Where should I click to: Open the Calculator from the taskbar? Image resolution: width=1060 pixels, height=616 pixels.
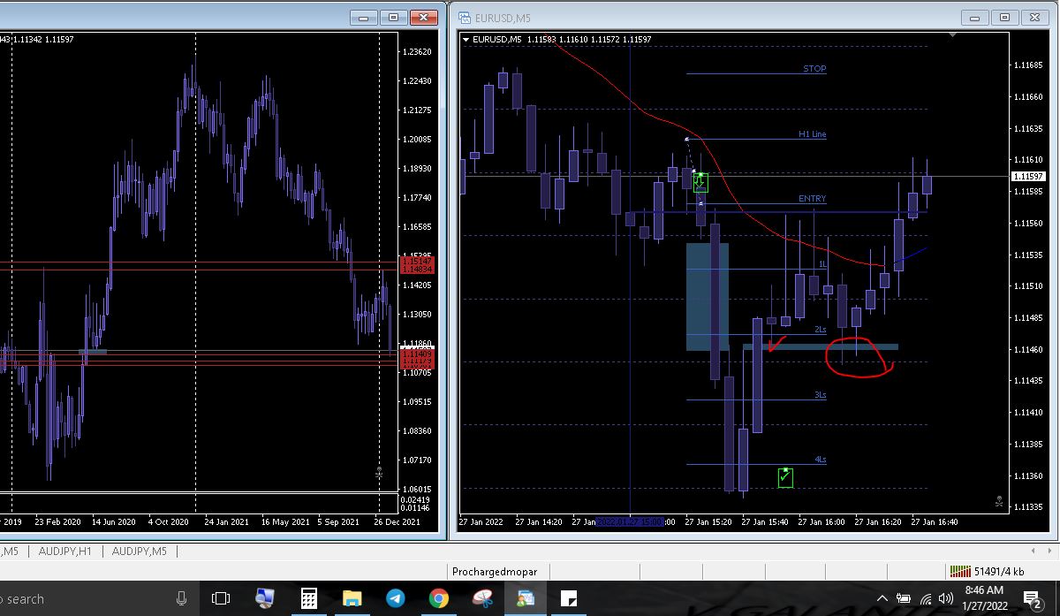309,598
